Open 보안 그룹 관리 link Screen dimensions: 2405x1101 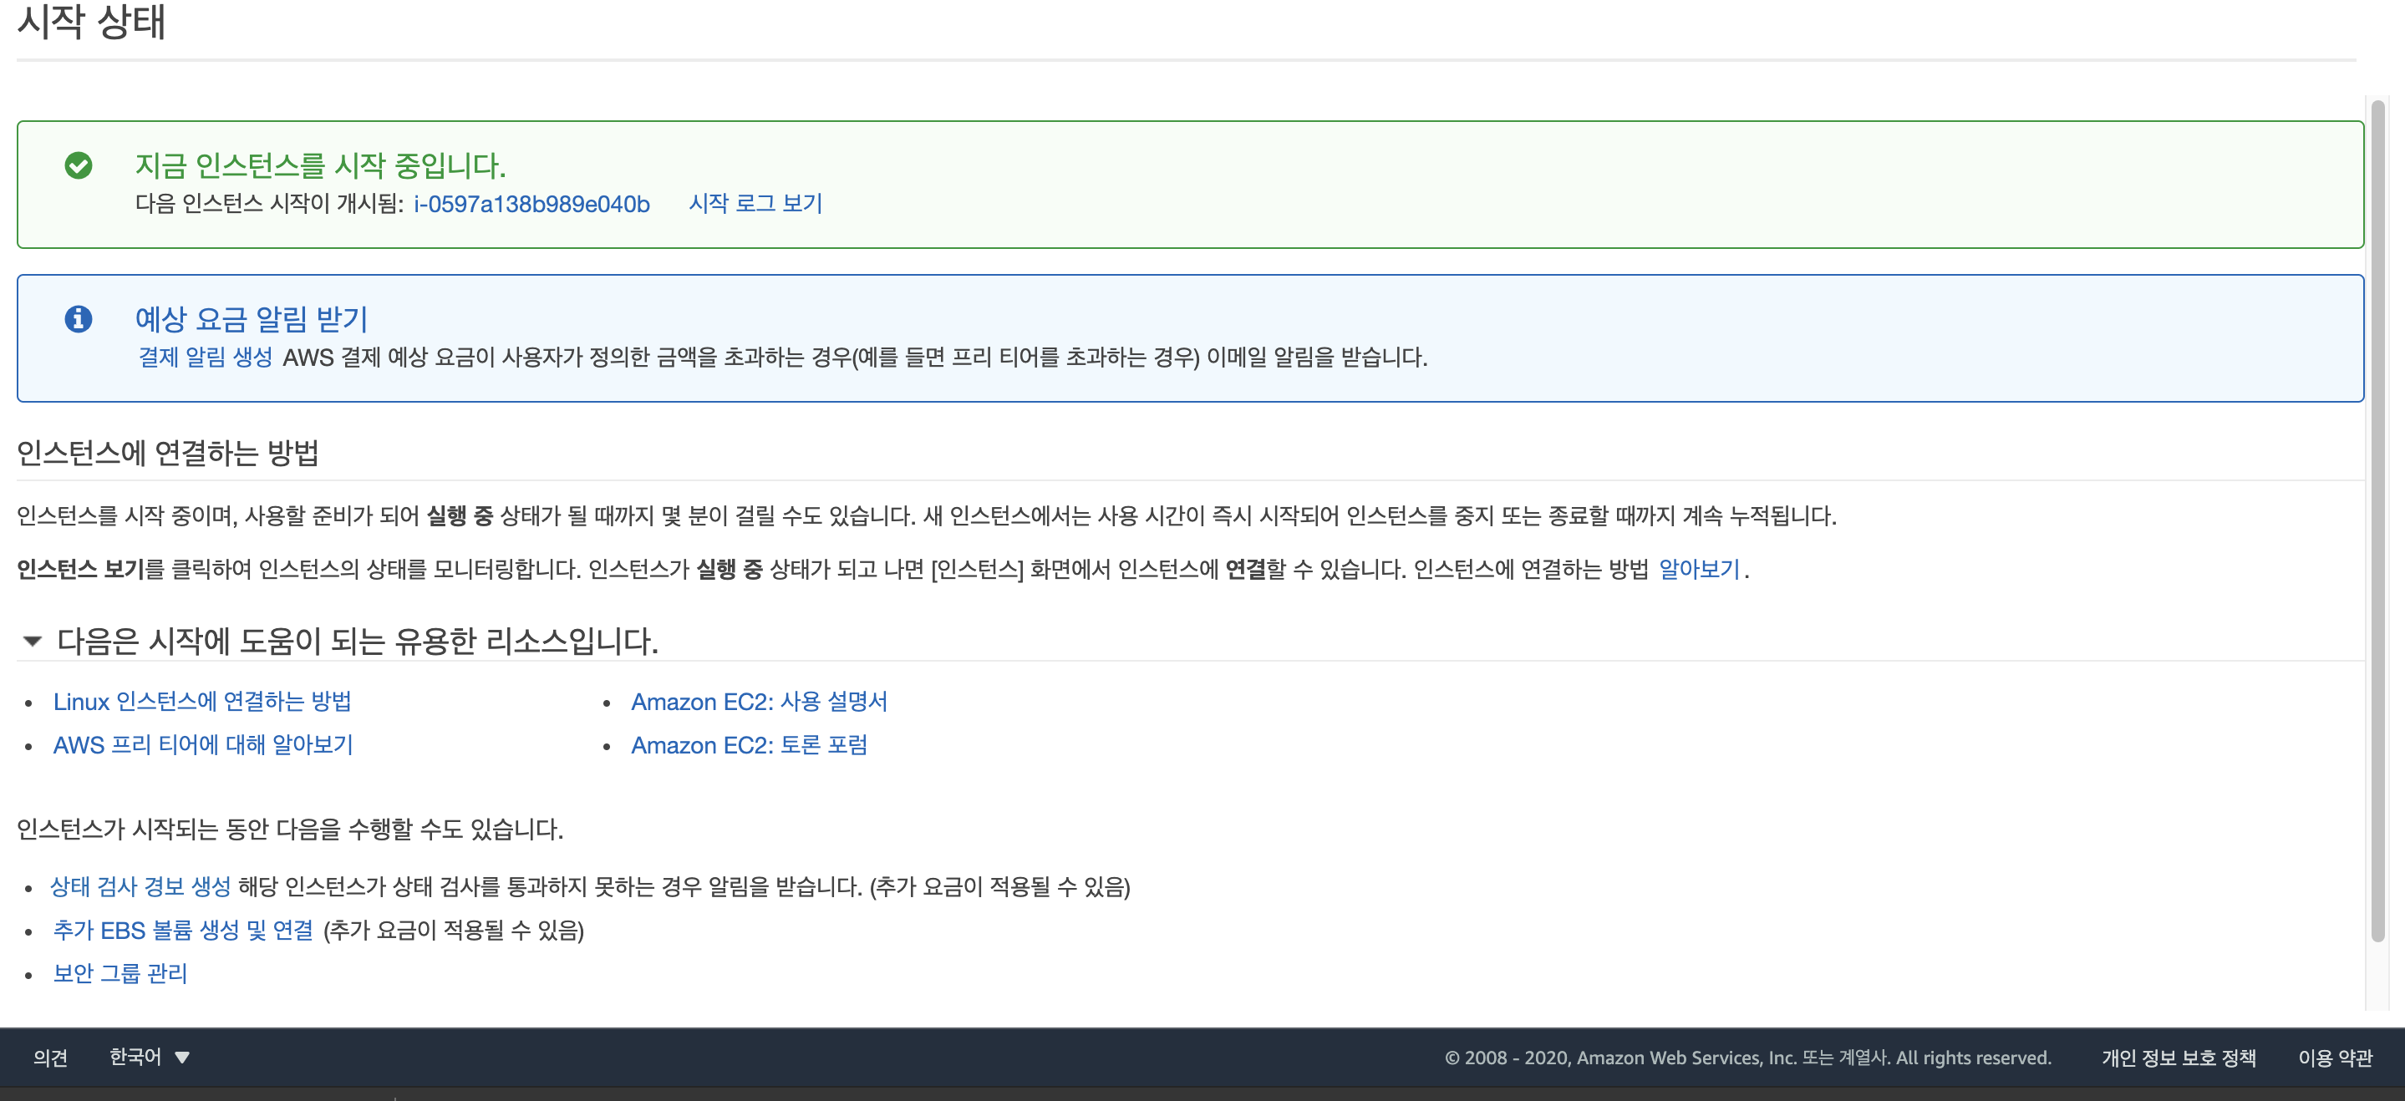pos(119,973)
